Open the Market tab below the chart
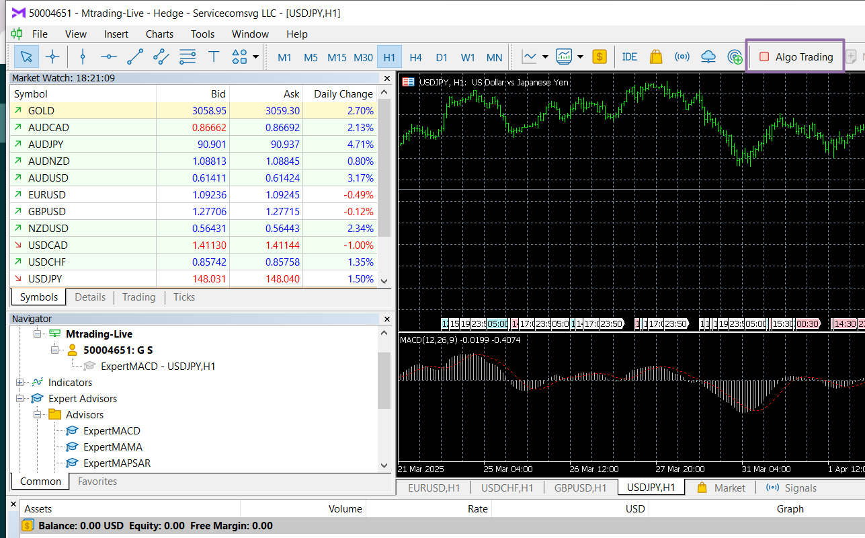Screen dimensions: 865x538 point(721,488)
